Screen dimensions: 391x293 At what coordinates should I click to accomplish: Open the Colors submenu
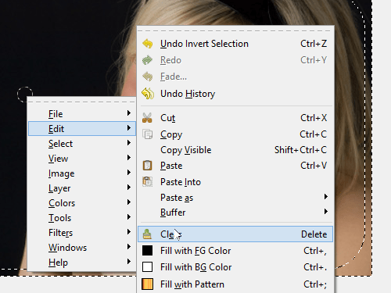coord(82,202)
